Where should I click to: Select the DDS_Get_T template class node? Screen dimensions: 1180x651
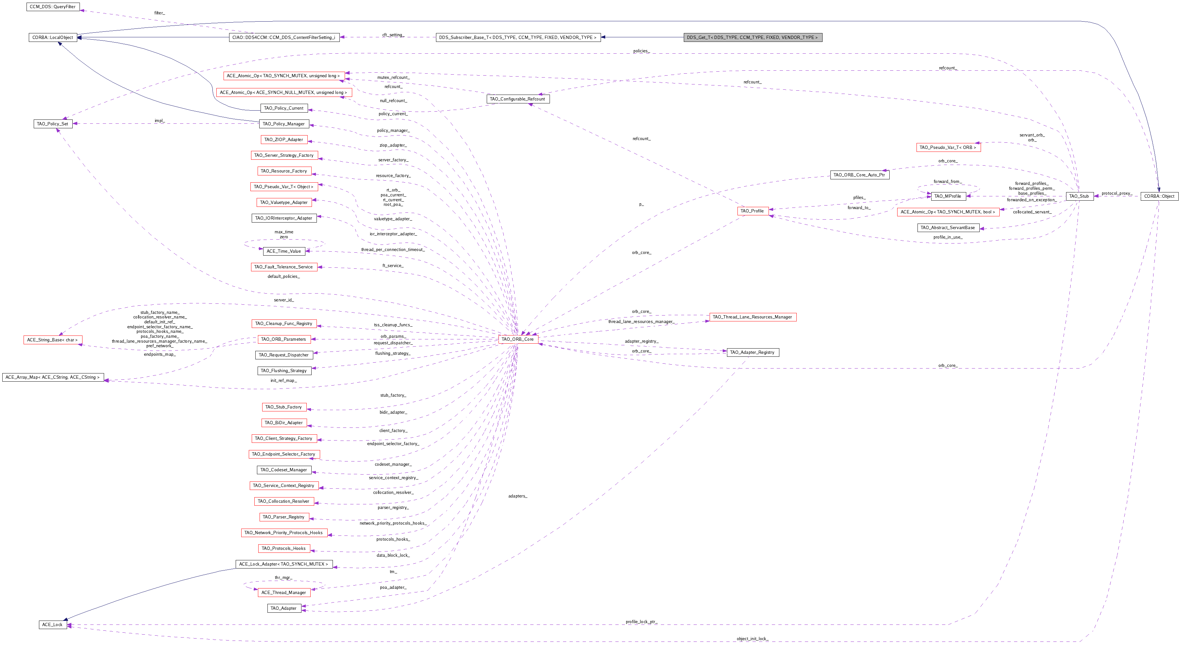point(753,38)
